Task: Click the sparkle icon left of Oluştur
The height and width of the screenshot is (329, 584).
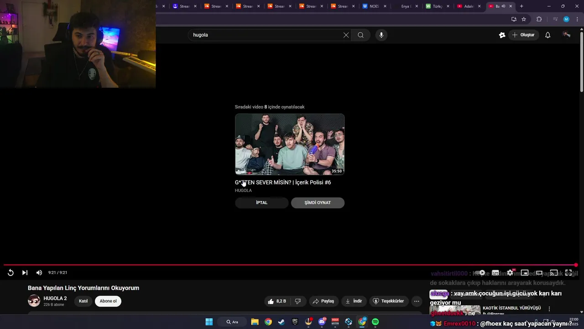Action: coord(502,35)
